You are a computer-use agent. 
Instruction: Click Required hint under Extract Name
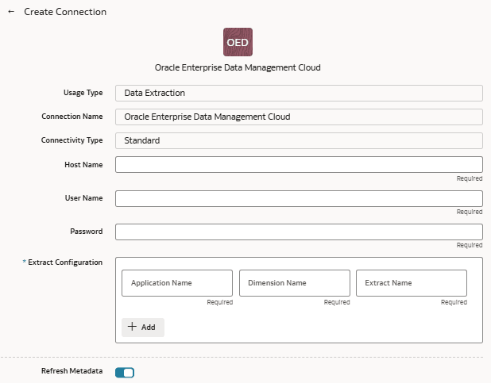point(454,302)
